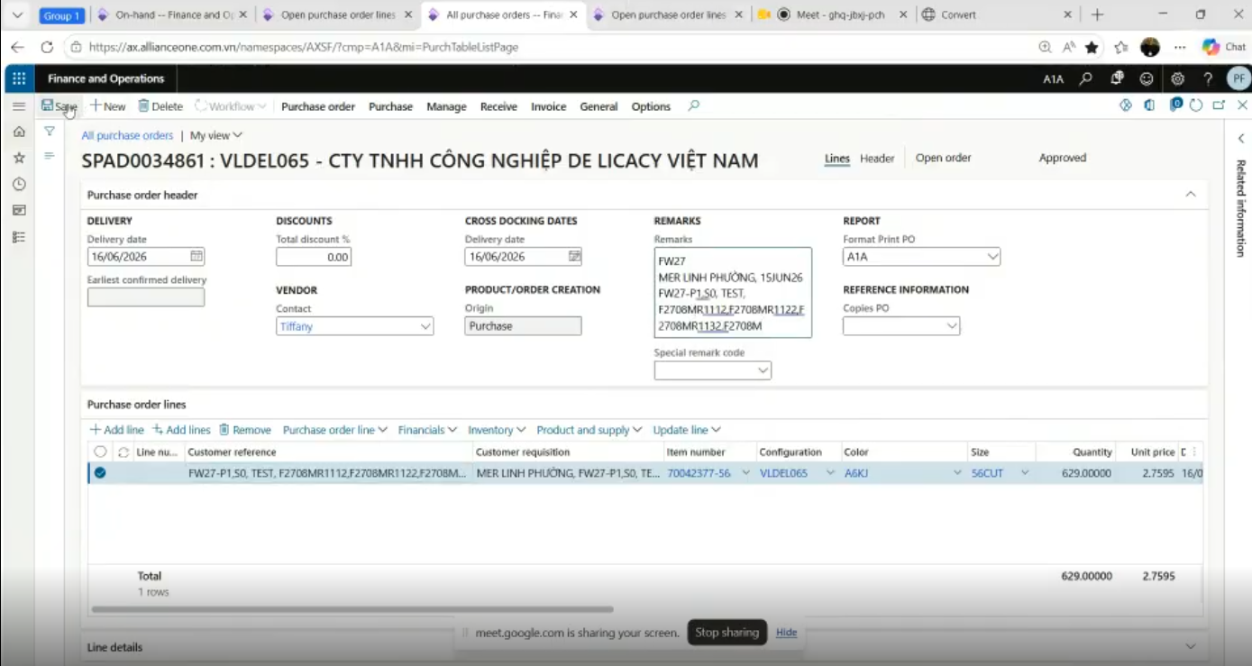1252x666 pixels.
Task: Click Add line in purchase order lines
Action: 116,430
